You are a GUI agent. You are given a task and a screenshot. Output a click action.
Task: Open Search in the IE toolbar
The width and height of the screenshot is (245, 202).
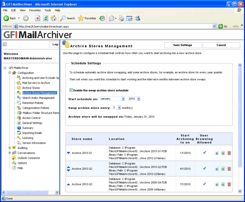tap(67, 18)
